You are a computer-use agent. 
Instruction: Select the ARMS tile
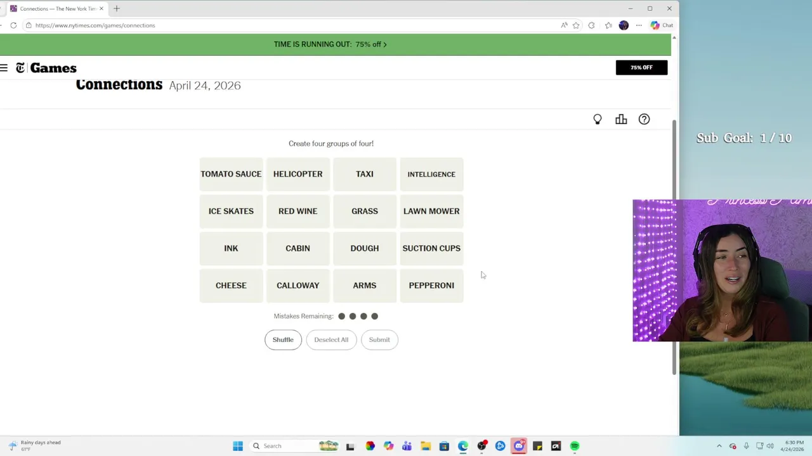pyautogui.click(x=365, y=285)
